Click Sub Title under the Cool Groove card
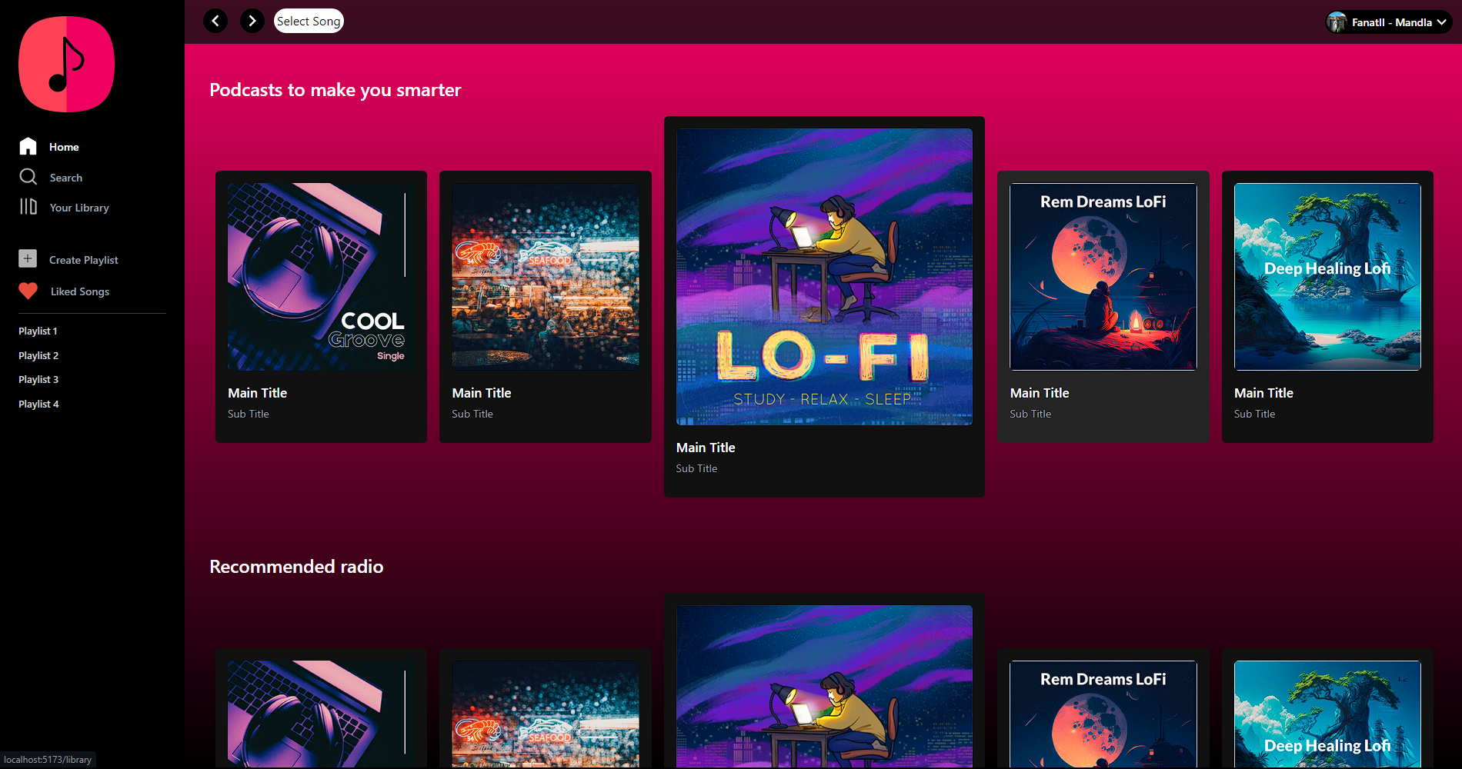The height and width of the screenshot is (769, 1462). (x=249, y=414)
